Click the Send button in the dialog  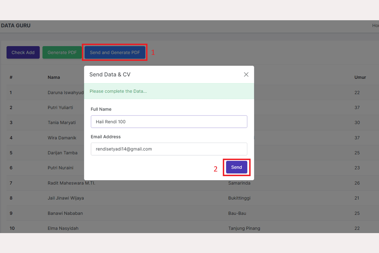[237, 167]
